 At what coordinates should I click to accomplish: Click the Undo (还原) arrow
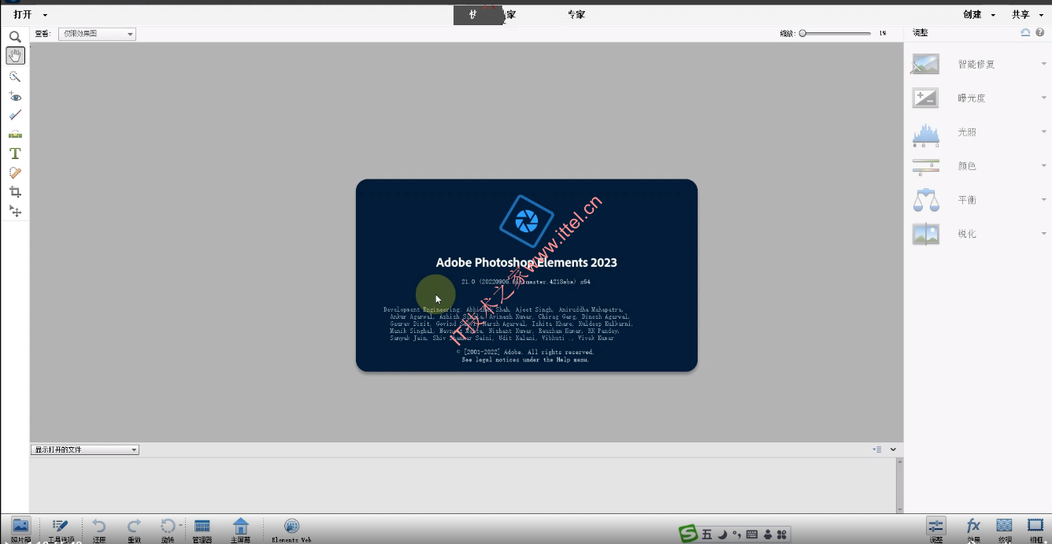99,526
